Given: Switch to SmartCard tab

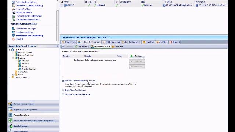Looking at the screenshot, I should click(148, 42).
